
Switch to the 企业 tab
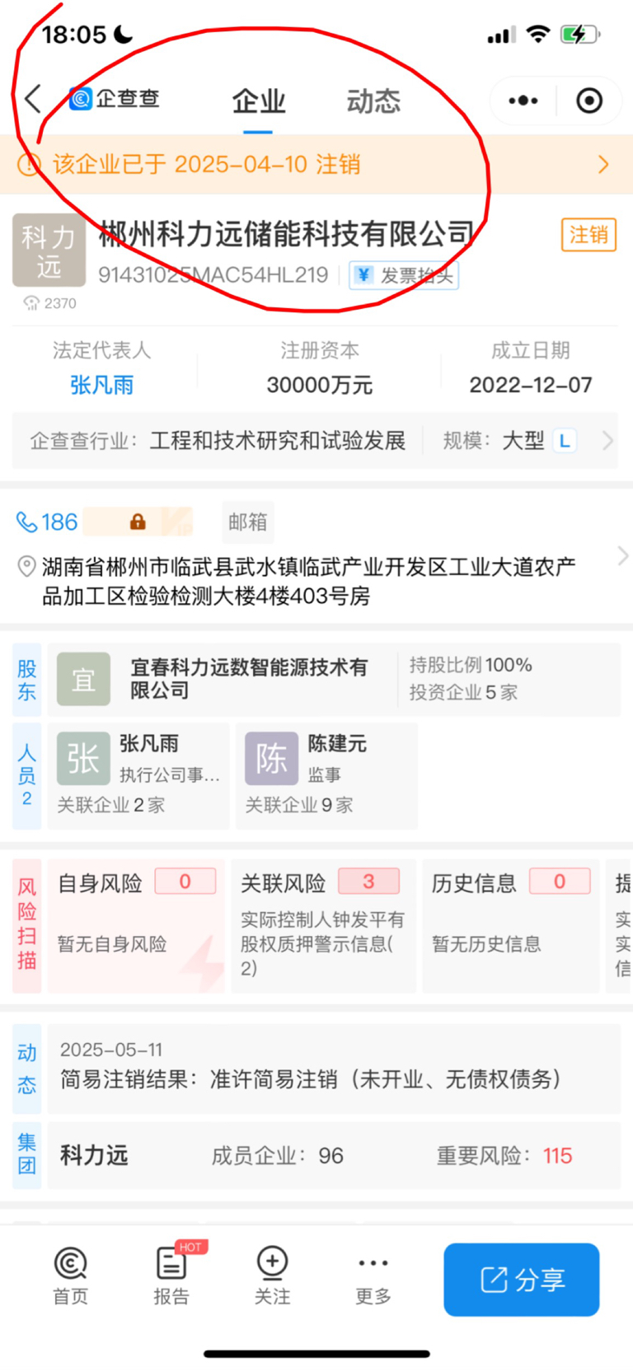(x=258, y=101)
